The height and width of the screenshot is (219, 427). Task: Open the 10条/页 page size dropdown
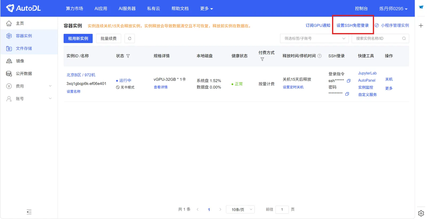pyautogui.click(x=240, y=209)
